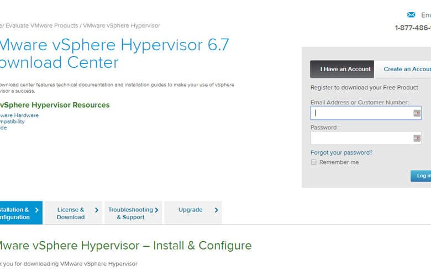This screenshot has height=276, width=431.
Task: Click the email envelope icon
Action: click(411, 15)
